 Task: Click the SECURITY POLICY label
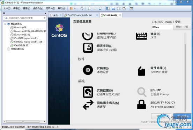click(163, 102)
